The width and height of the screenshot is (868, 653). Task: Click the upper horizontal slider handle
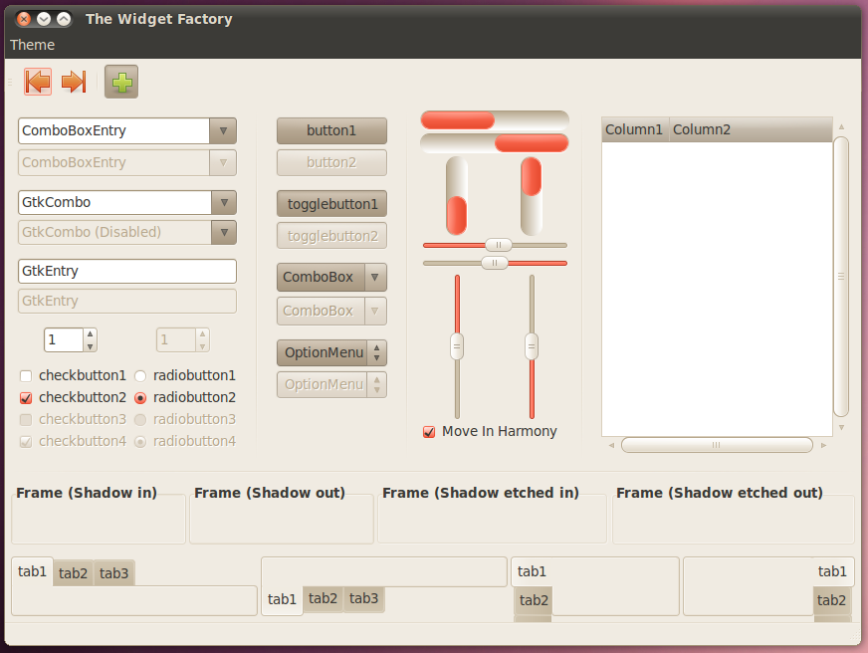click(x=499, y=245)
